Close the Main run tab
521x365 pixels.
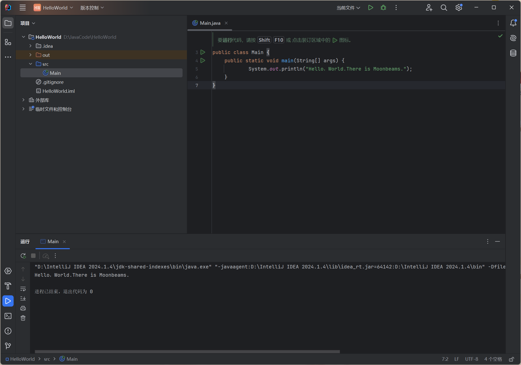point(64,241)
